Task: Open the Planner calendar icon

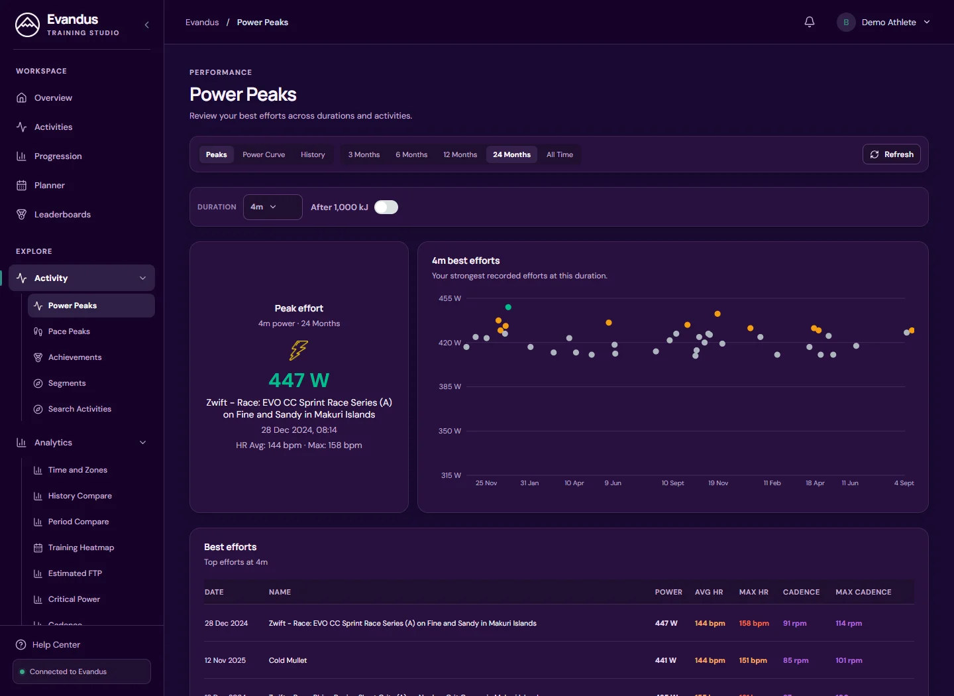Action: point(21,185)
